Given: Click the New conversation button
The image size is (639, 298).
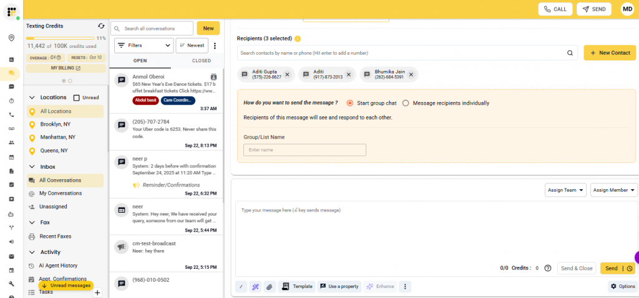Looking at the screenshot, I should [208, 29].
